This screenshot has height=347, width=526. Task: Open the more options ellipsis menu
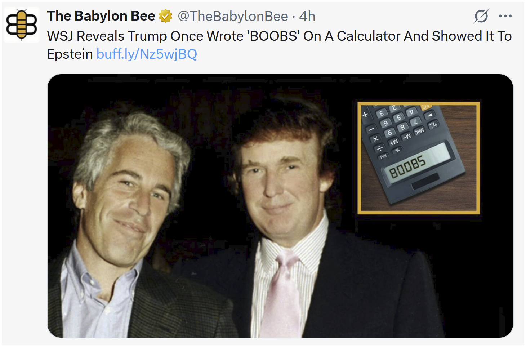pos(505,16)
